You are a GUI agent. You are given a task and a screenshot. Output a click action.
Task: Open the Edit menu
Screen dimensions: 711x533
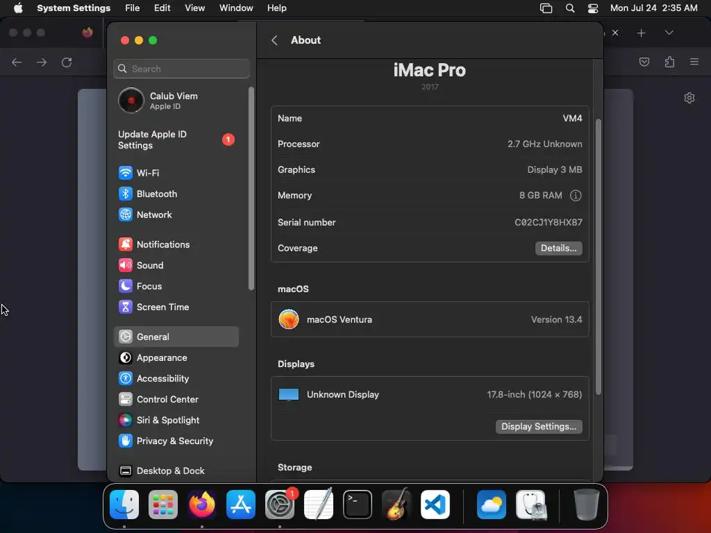[x=162, y=8]
